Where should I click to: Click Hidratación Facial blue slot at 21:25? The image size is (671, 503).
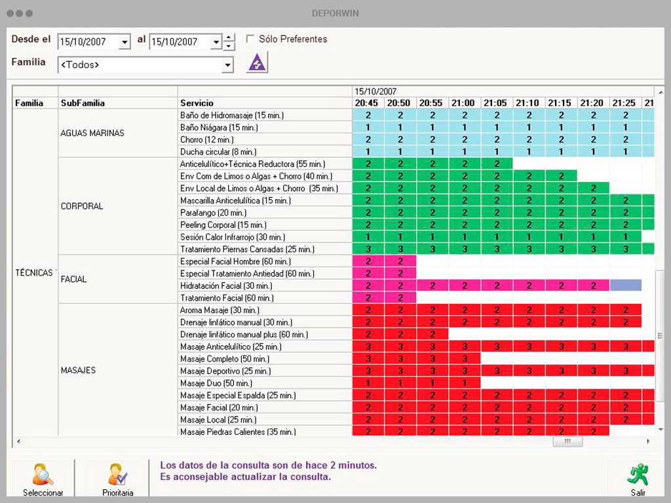pyautogui.click(x=626, y=286)
